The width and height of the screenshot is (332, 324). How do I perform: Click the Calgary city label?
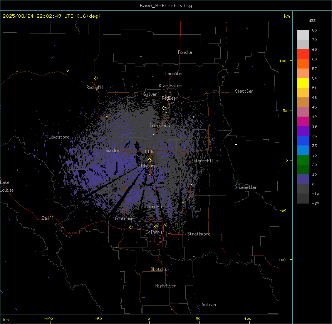pyautogui.click(x=154, y=232)
